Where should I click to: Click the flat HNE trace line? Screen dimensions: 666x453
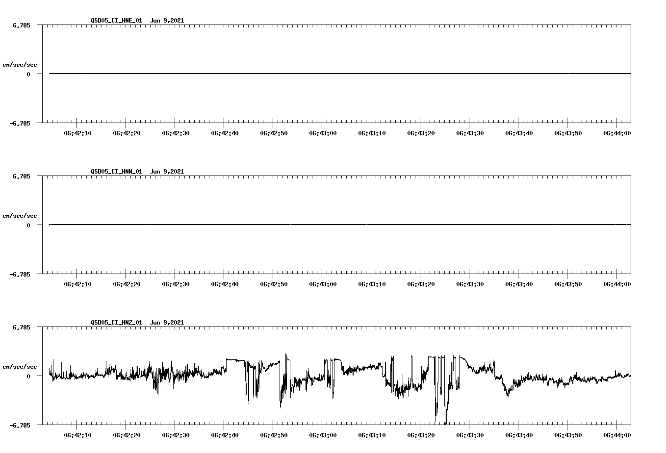tap(340, 74)
